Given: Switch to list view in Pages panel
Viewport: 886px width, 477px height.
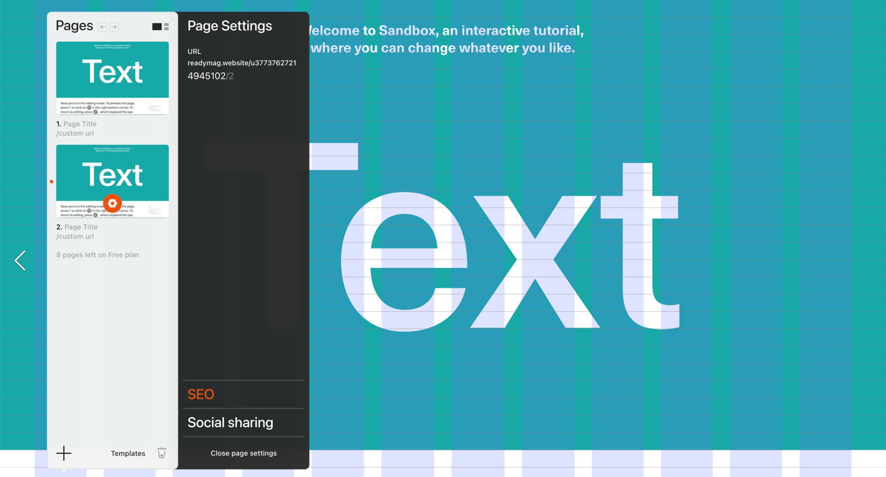Looking at the screenshot, I should [166, 27].
